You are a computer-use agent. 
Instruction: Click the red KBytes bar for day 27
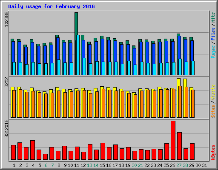pyautogui.click(x=179, y=146)
